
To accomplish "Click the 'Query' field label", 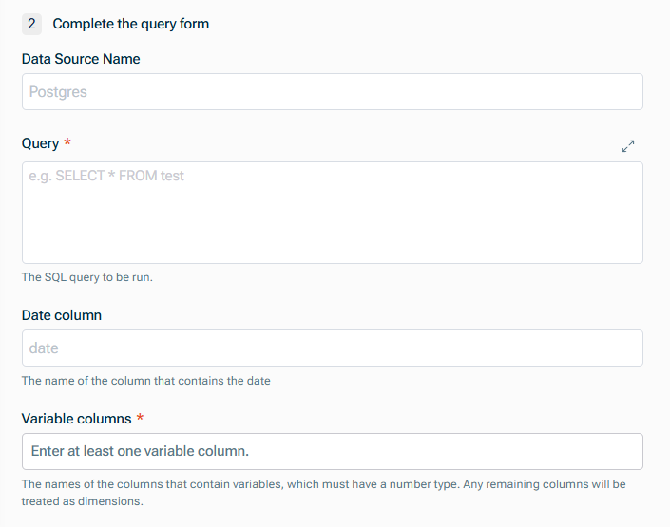I will (x=40, y=143).
